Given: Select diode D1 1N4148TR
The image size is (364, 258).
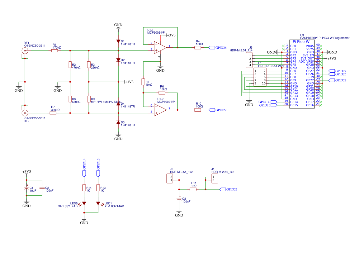Looking at the screenshot, I should pyautogui.click(x=118, y=41).
